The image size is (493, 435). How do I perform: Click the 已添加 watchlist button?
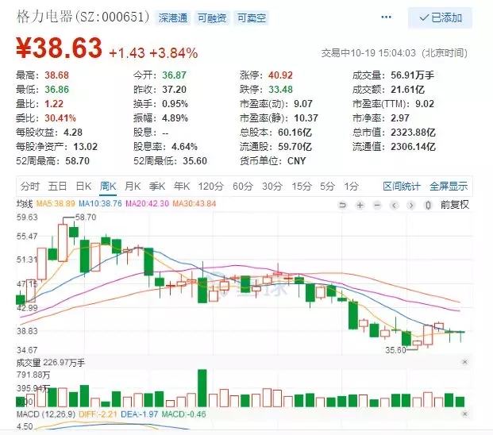coord(440,18)
